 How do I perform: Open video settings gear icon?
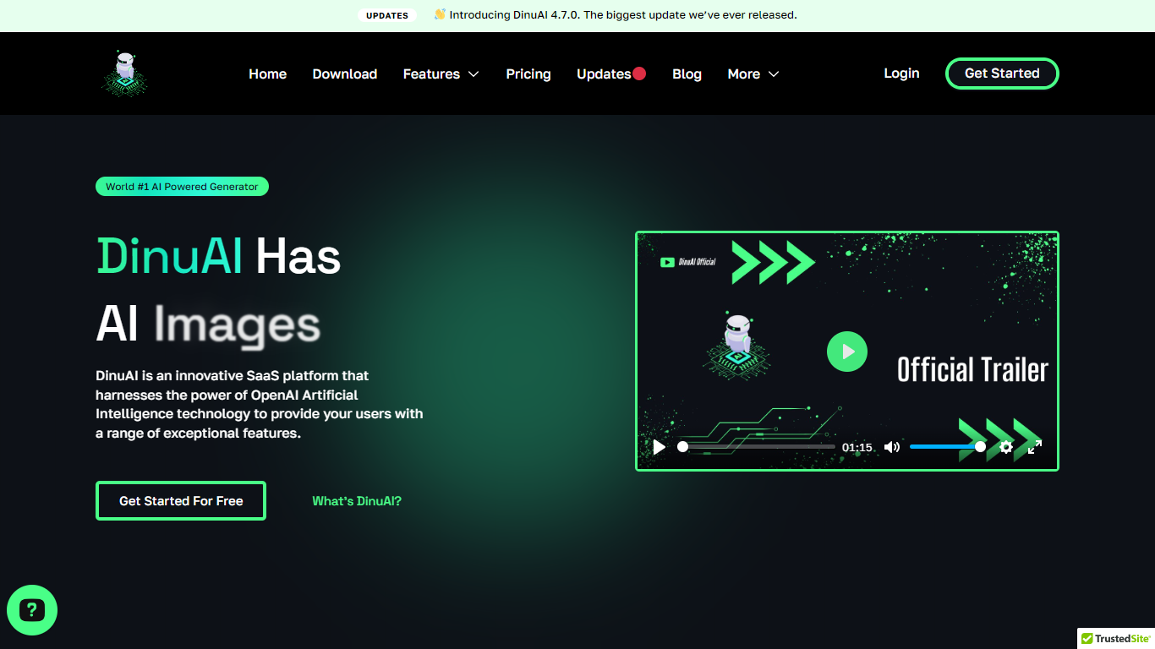pyautogui.click(x=1006, y=447)
